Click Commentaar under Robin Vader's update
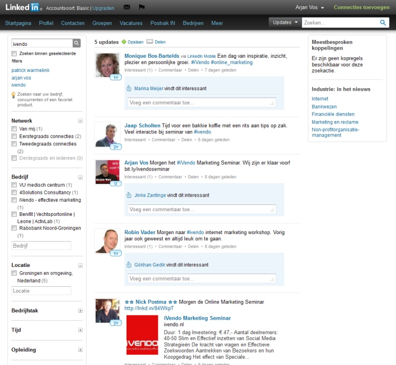396x365 pixels. [x=170, y=247]
